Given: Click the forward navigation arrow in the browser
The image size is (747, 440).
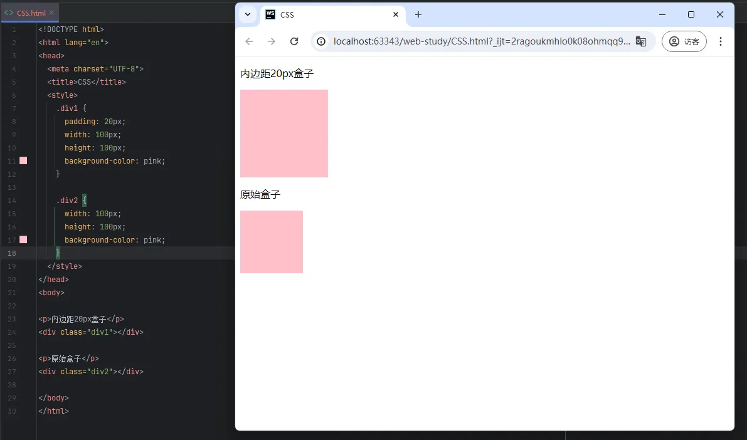Looking at the screenshot, I should pyautogui.click(x=272, y=41).
